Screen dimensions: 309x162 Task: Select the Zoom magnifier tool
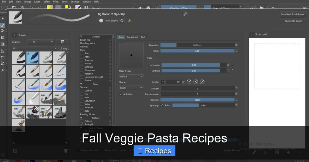pos(3,70)
